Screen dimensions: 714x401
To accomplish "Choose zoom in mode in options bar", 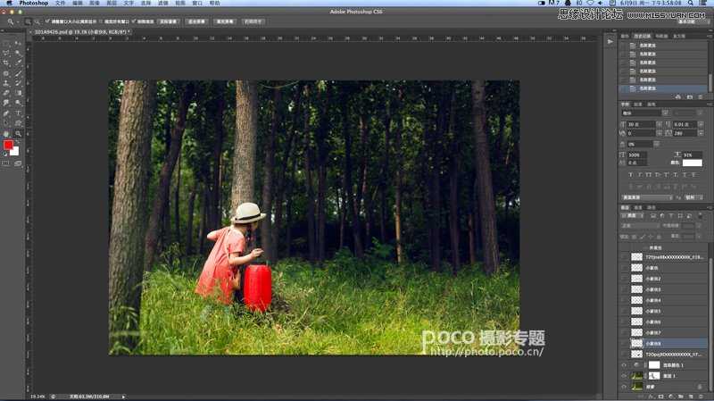I will tap(28, 21).
